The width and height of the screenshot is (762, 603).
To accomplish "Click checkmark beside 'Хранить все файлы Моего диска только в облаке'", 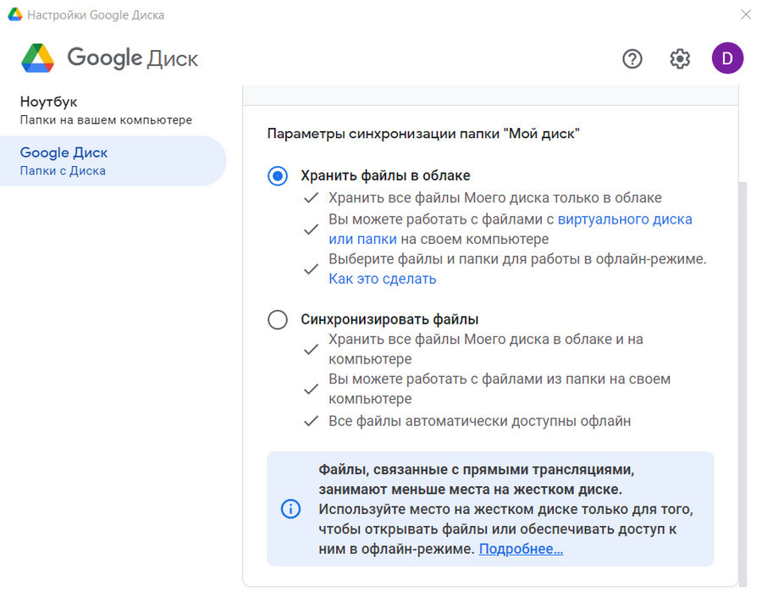I will [311, 198].
